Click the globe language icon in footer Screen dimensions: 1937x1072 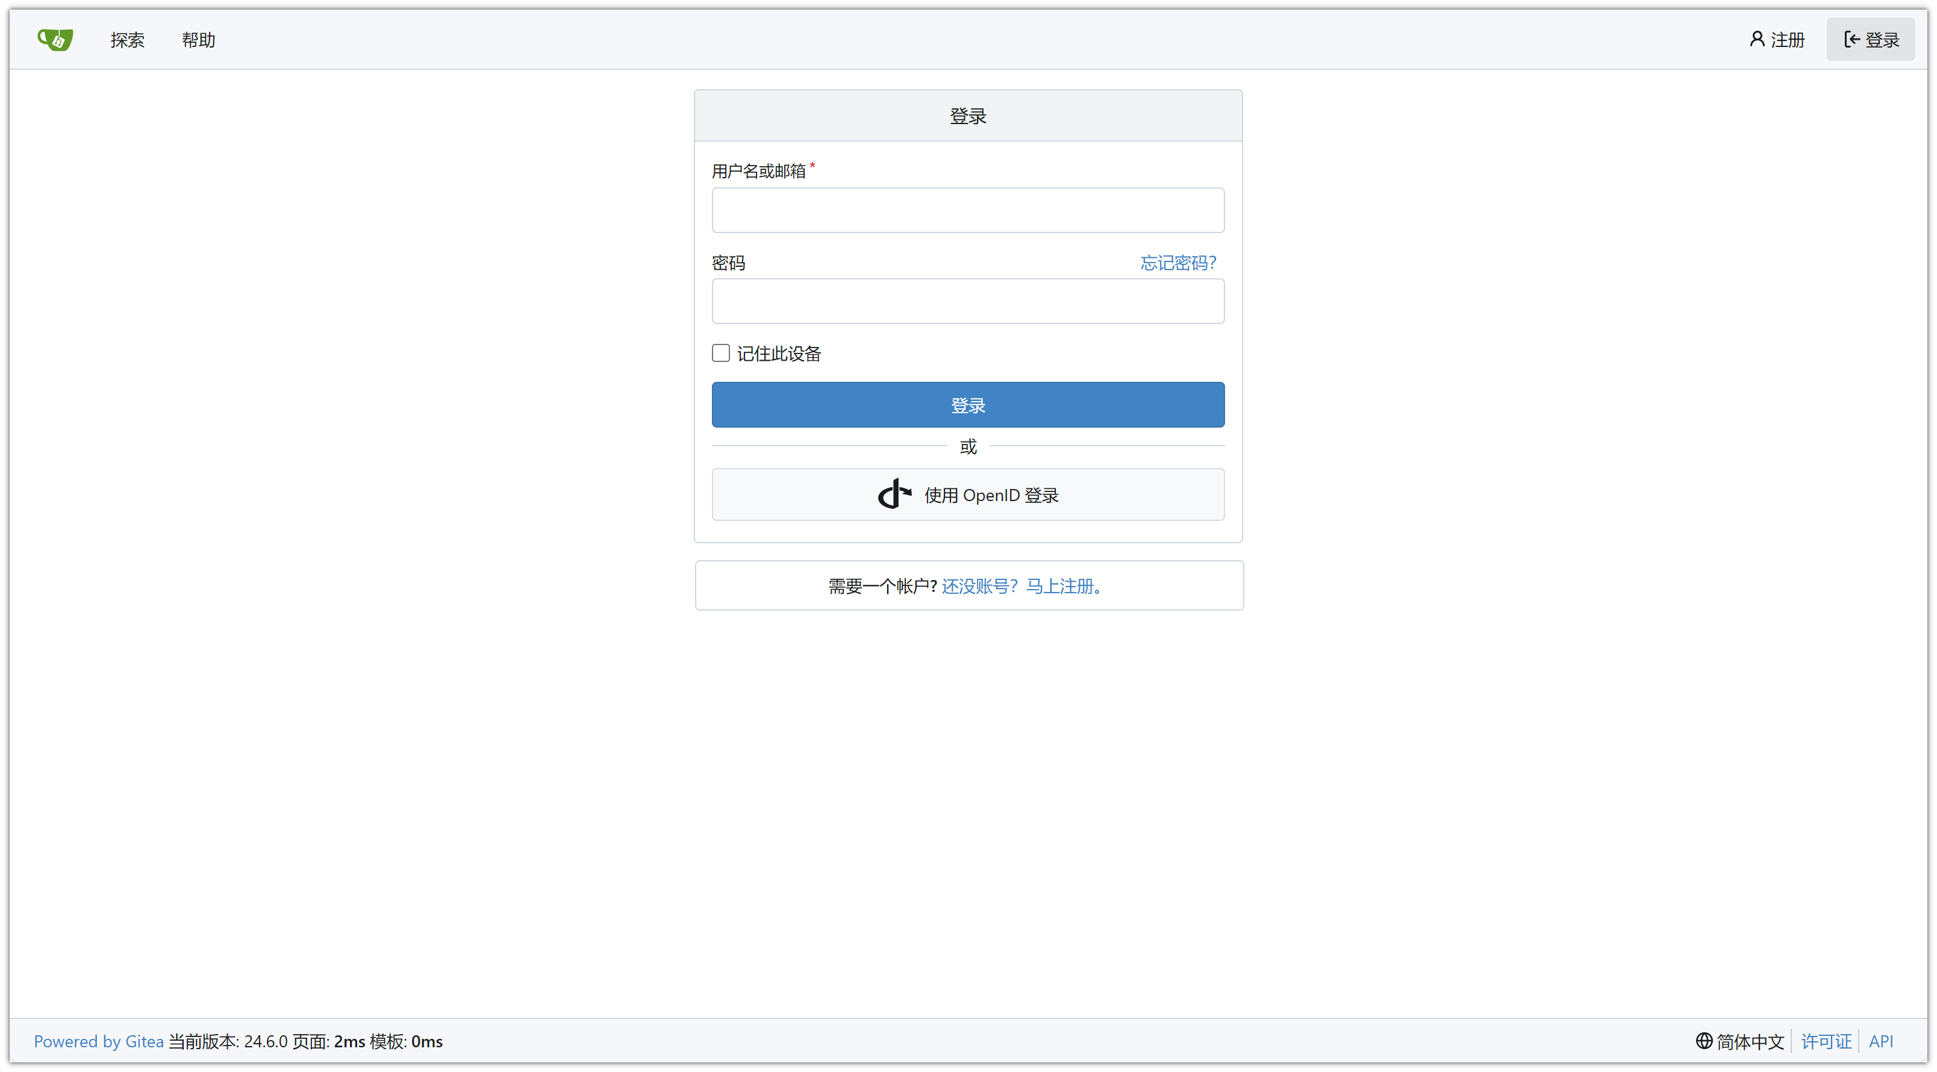1703,1041
